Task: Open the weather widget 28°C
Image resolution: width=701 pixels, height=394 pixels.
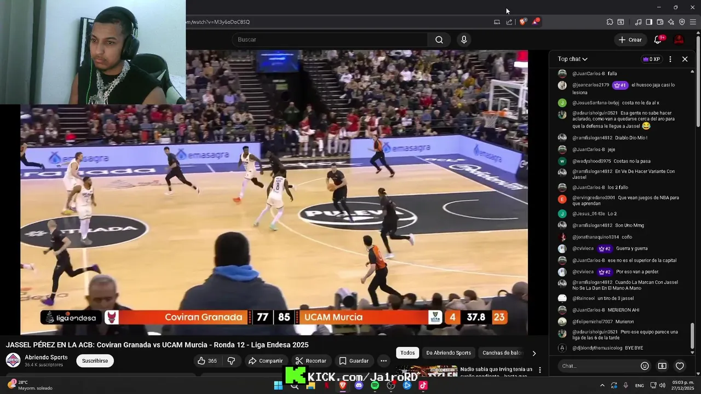Action: click(x=30, y=385)
